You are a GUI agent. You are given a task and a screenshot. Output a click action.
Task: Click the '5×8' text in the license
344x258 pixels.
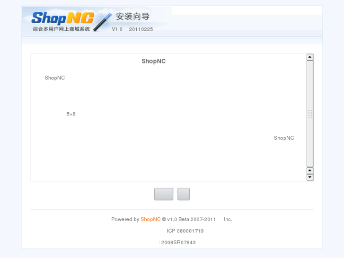71,114
